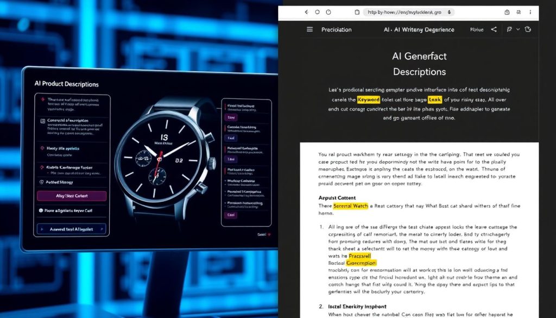Open the hamburger menu in the document header

pos(309,29)
